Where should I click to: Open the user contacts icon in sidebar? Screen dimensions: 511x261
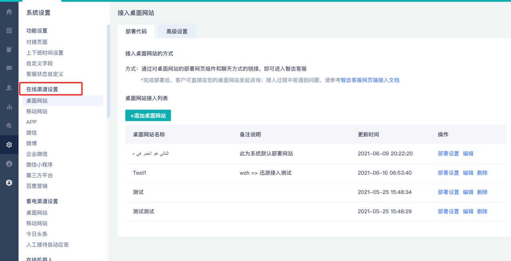pos(9,88)
